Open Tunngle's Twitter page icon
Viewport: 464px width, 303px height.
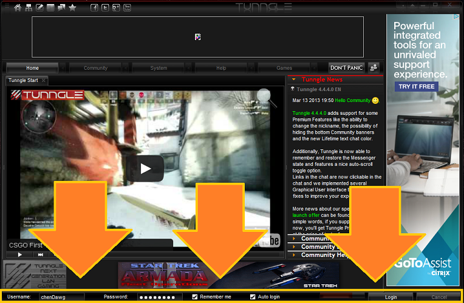pyautogui.click(x=105, y=8)
